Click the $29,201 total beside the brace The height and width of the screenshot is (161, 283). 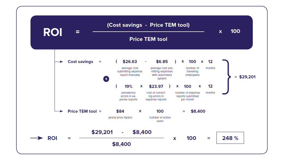[247, 77]
